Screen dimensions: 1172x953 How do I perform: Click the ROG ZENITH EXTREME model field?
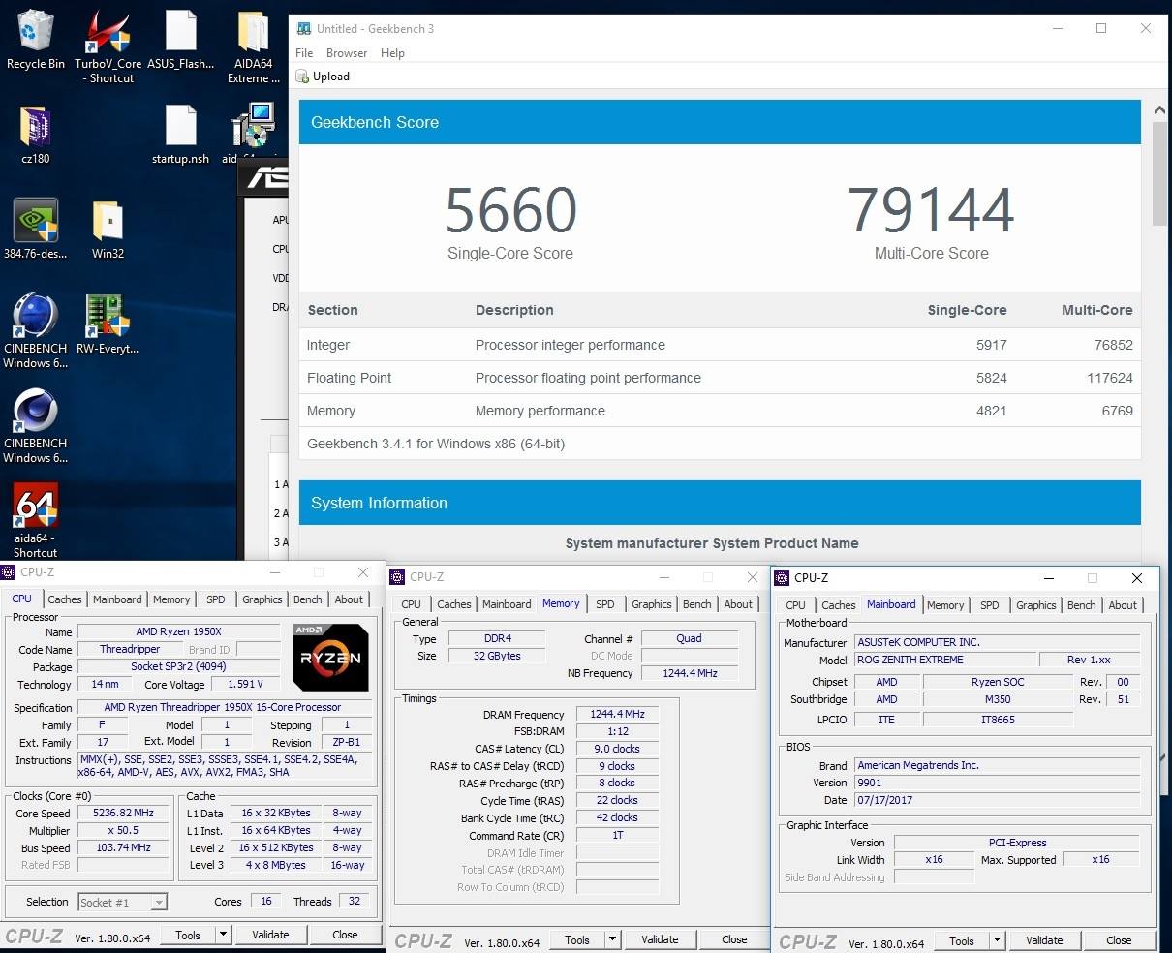point(943,660)
